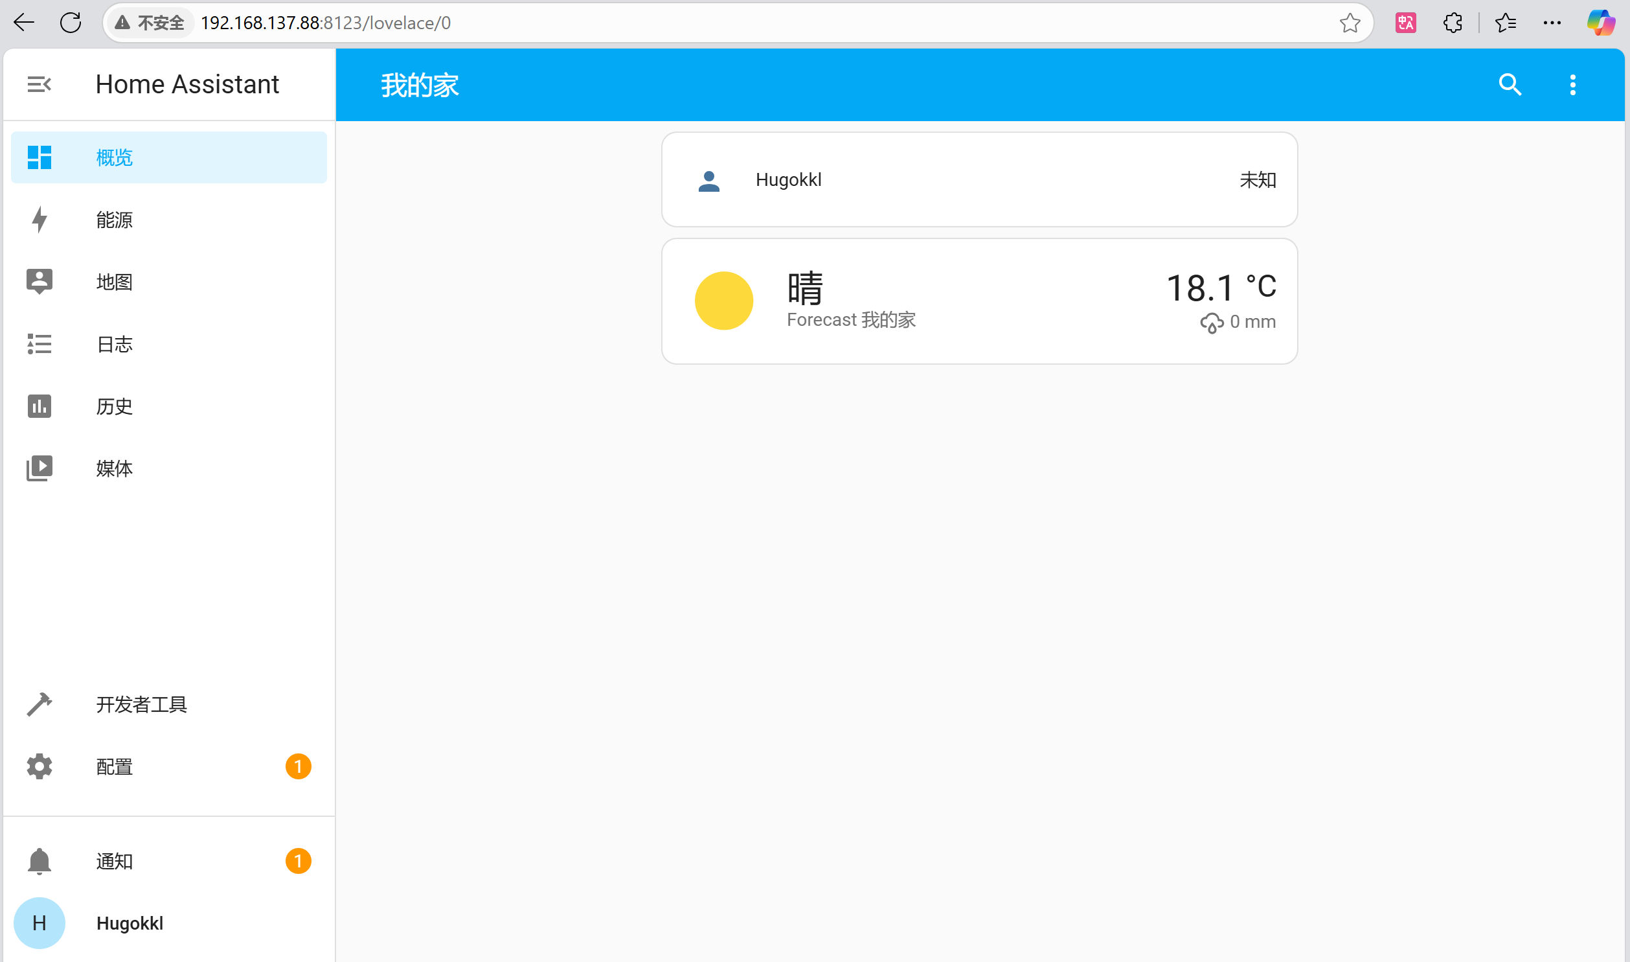Click the orange badge beside 通知
Screen dimensions: 1630x962
tap(298, 861)
